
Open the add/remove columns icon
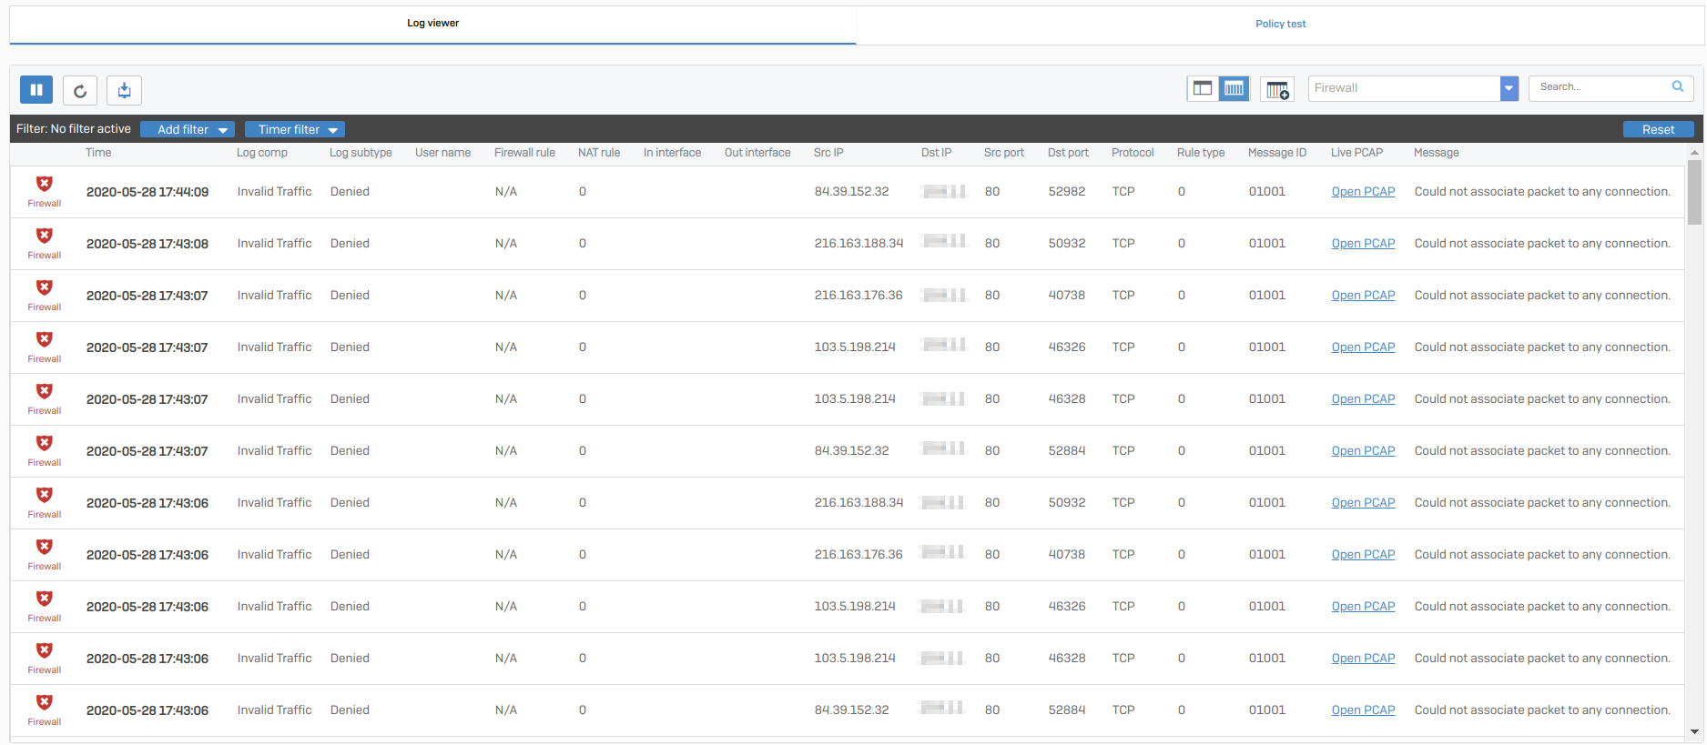(x=1276, y=89)
